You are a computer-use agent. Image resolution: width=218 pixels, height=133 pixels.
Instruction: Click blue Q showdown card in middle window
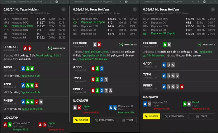pos(115,108)
